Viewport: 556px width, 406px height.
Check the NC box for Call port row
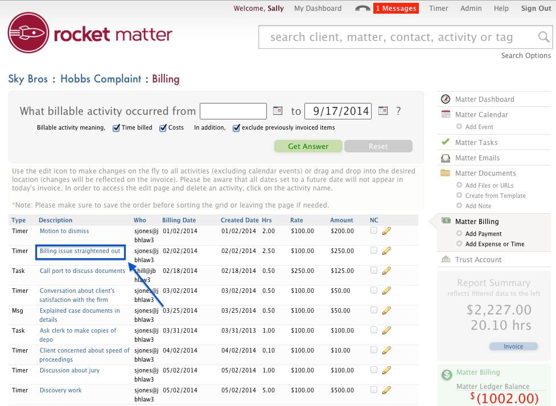[x=374, y=271]
